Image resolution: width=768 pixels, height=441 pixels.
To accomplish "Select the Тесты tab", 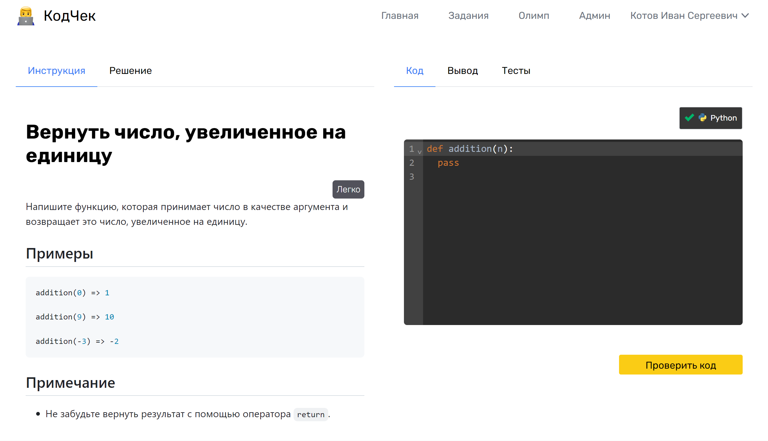I will tap(516, 71).
